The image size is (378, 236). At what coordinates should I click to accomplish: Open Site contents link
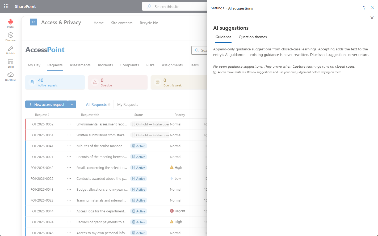pos(122,23)
